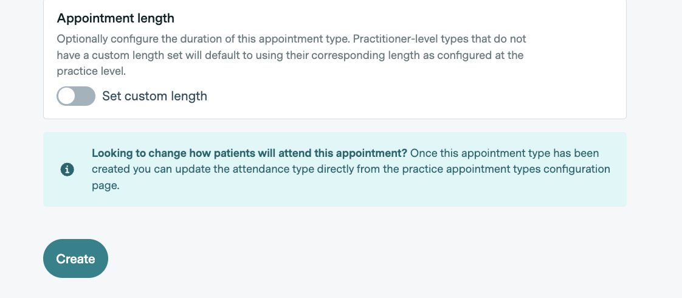The height and width of the screenshot is (298, 682).
Task: Click the 'Set custom length' label text
Action: pos(154,96)
